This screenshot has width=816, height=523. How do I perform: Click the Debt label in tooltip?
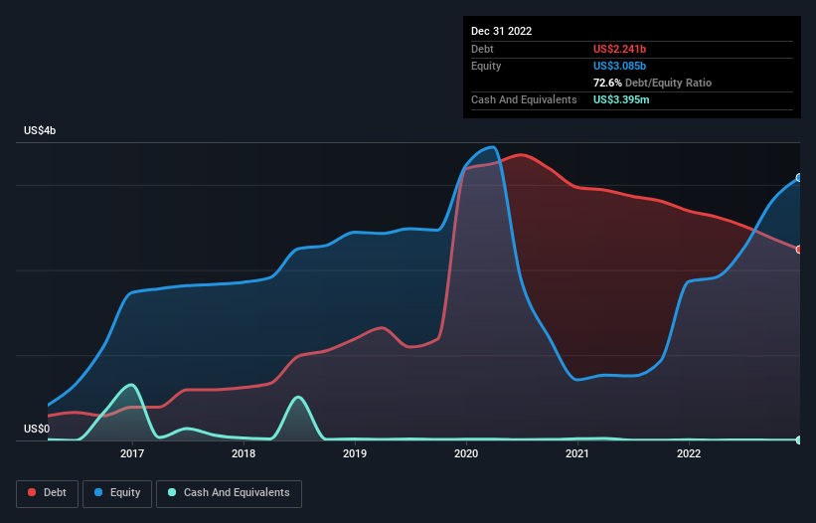point(482,49)
